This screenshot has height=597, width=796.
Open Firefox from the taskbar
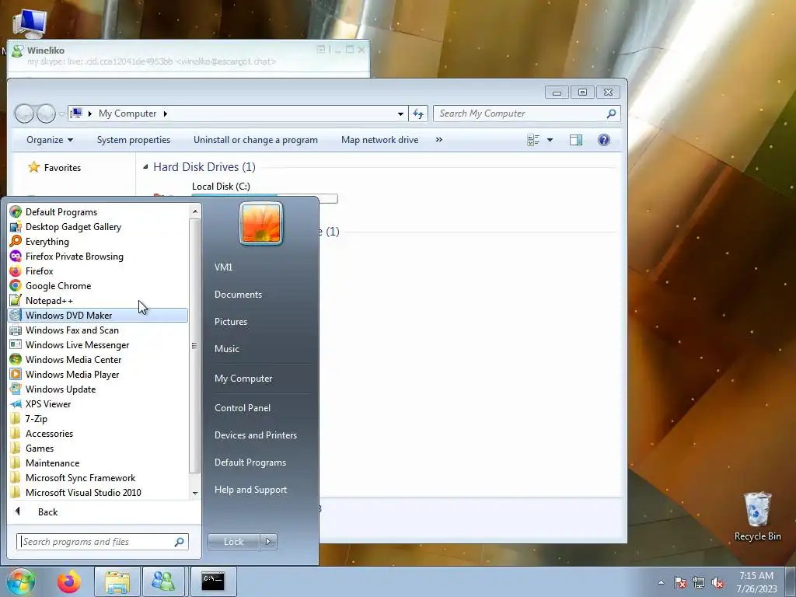pyautogui.click(x=69, y=581)
